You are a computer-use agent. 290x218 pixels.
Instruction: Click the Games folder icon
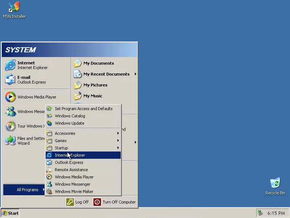[x=49, y=141]
